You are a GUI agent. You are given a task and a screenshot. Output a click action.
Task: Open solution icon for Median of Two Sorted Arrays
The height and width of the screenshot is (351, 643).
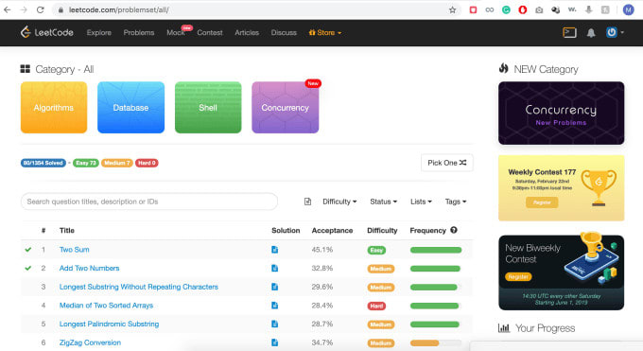275,306
